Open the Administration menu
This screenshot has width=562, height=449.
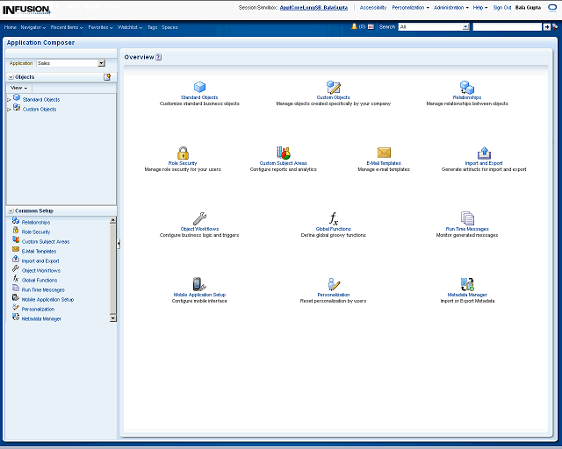(x=451, y=7)
